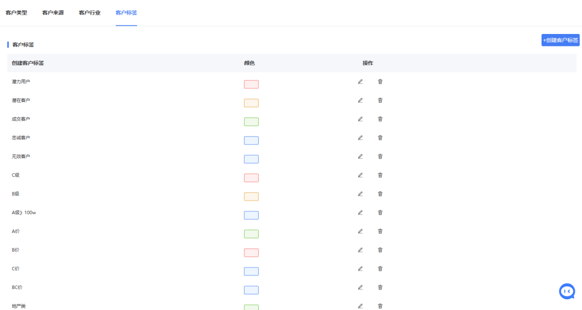Delete the 忠诚客户 tag
This screenshot has height=310, width=582.
pos(380,137)
